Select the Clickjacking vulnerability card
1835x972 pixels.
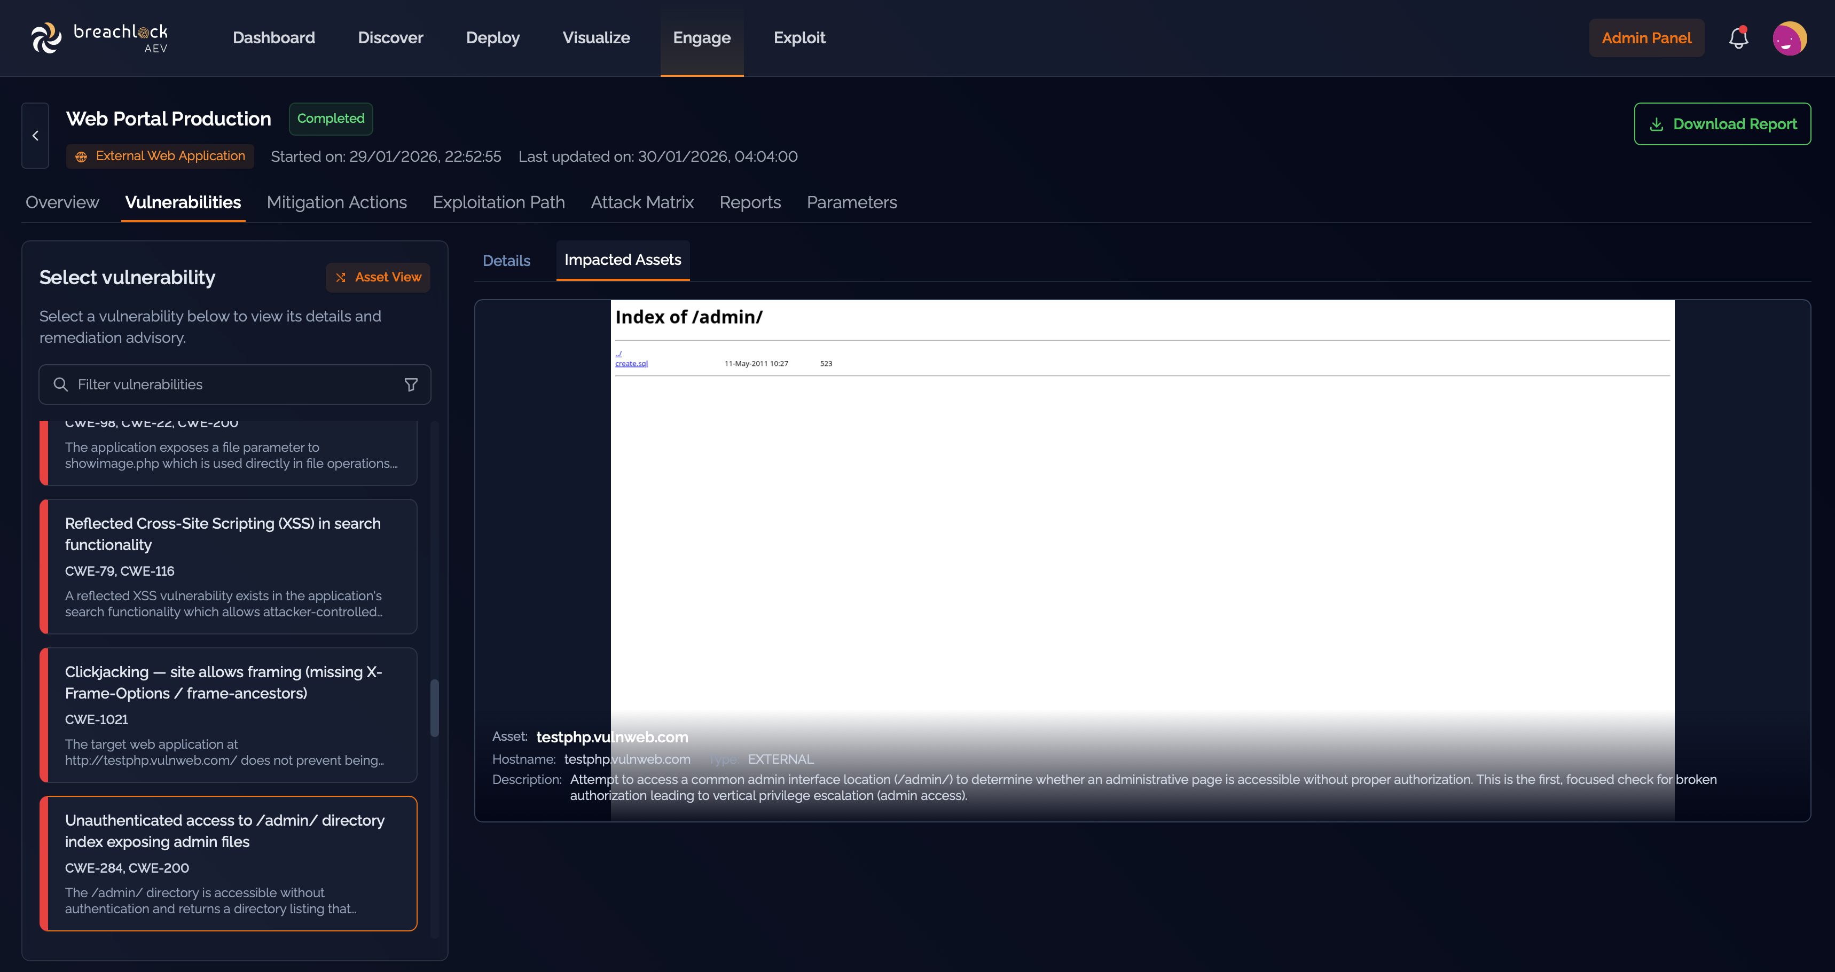pos(229,715)
